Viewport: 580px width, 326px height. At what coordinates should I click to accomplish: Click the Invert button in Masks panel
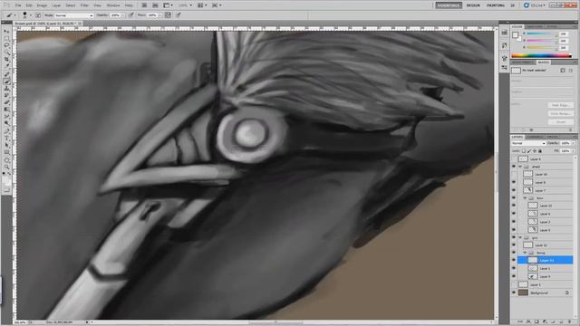tap(560, 121)
